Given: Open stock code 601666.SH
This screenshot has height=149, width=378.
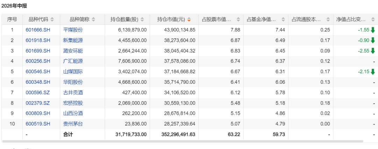Looking at the screenshot, I should (38, 30).
